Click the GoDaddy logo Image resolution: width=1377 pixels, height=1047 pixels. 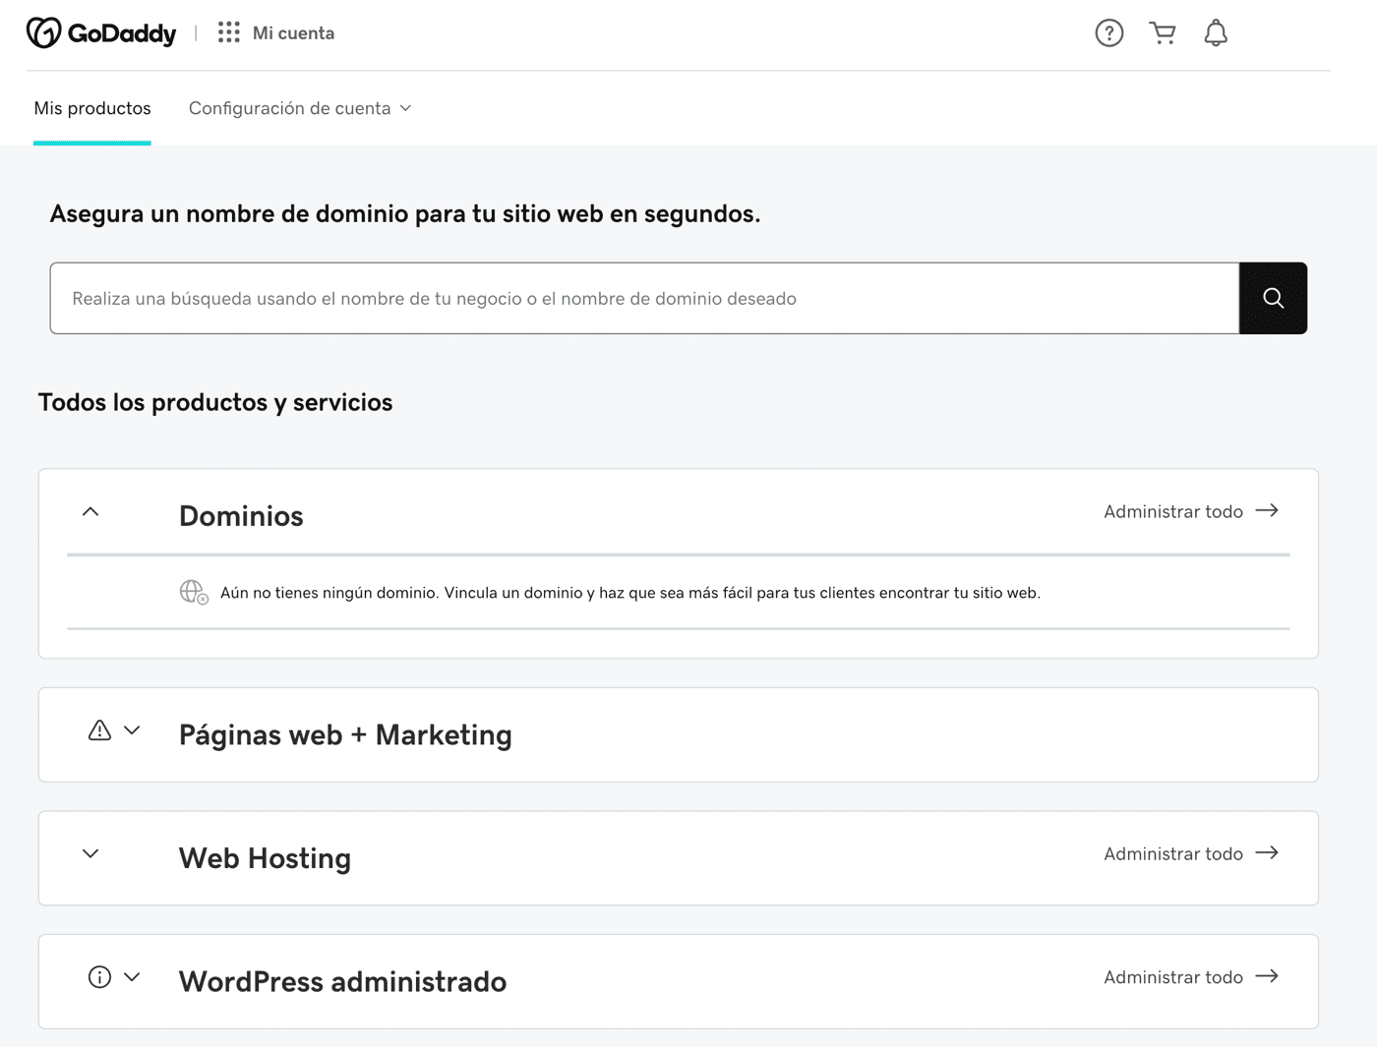click(x=101, y=33)
